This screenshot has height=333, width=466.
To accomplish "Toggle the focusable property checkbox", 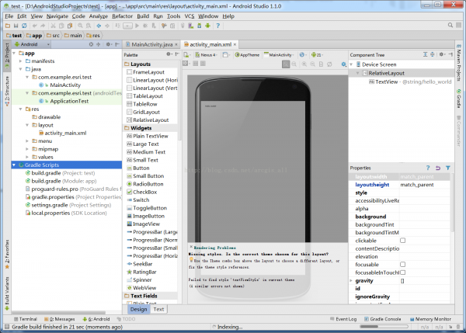I will click(402, 265).
